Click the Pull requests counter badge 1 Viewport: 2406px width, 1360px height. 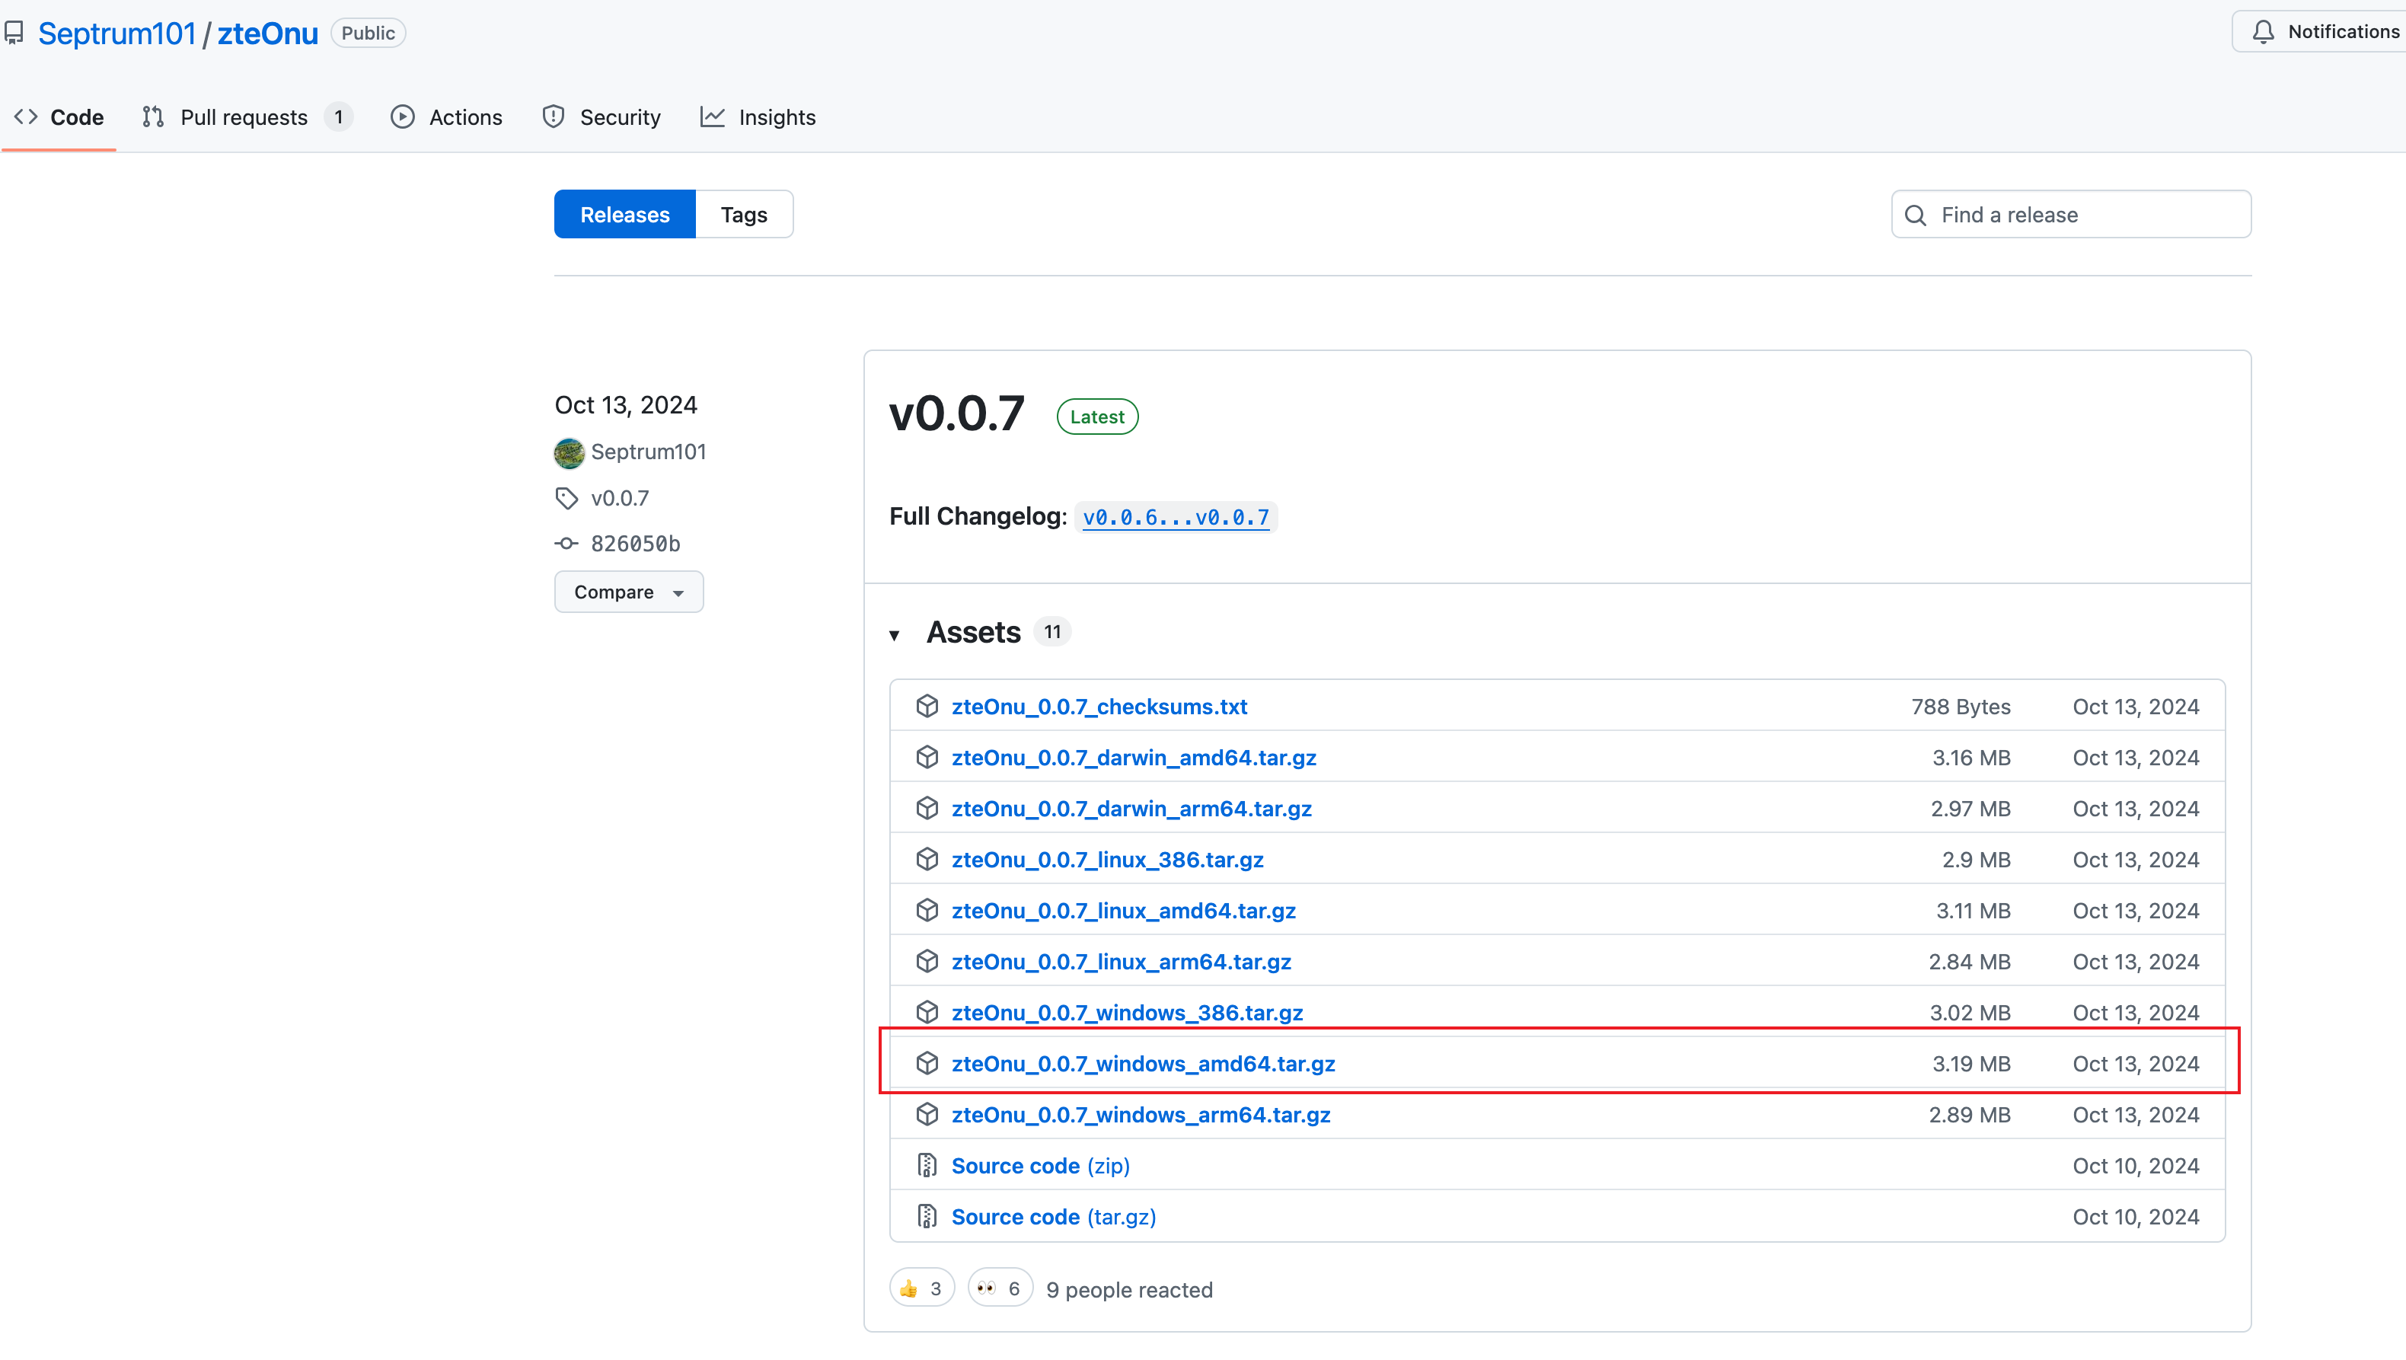pos(339,118)
